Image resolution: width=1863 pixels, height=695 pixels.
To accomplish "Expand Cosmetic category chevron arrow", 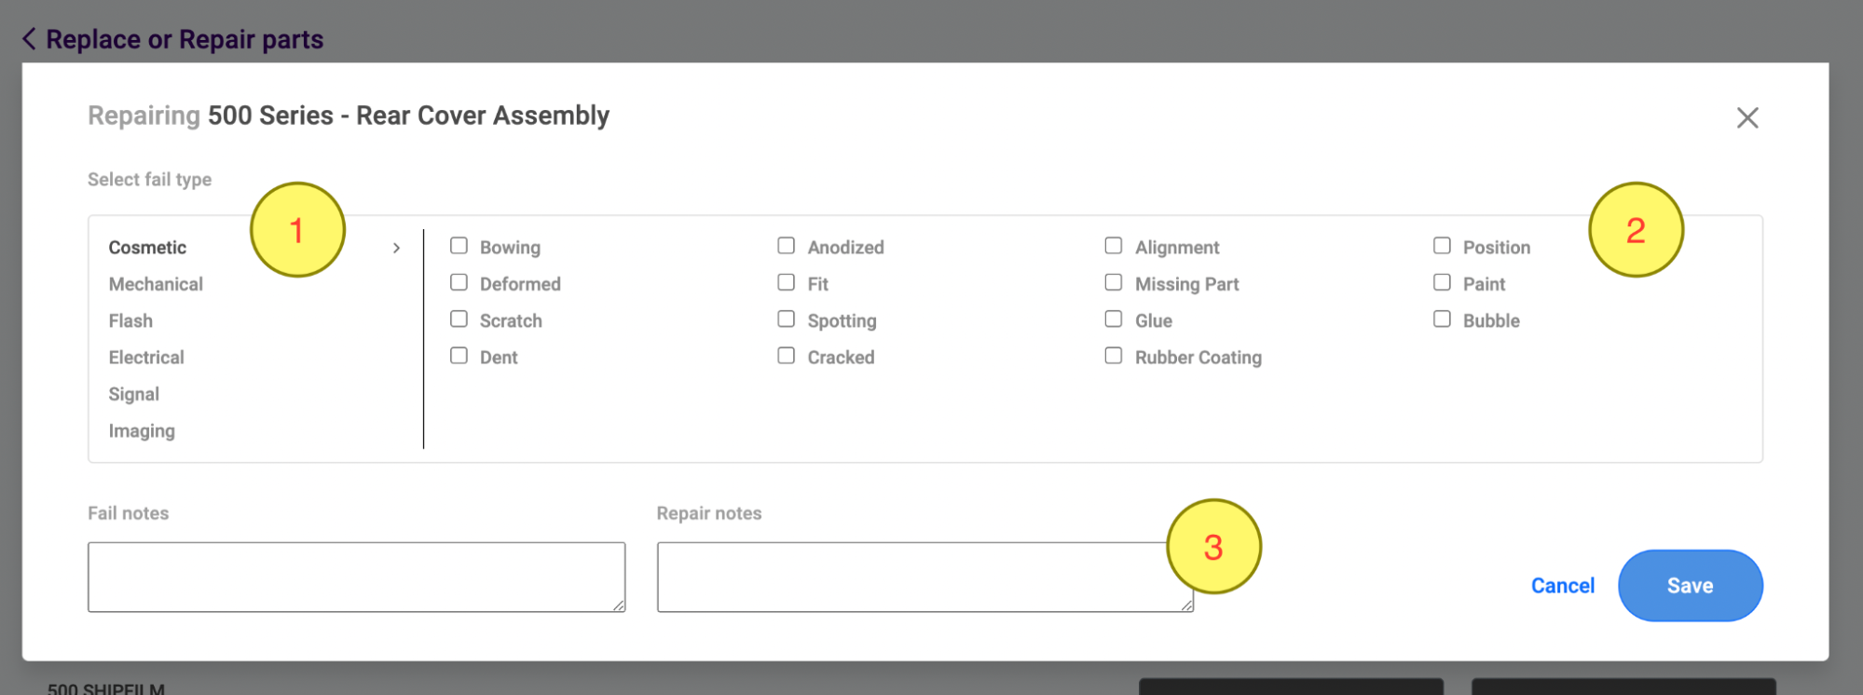I will tap(396, 248).
